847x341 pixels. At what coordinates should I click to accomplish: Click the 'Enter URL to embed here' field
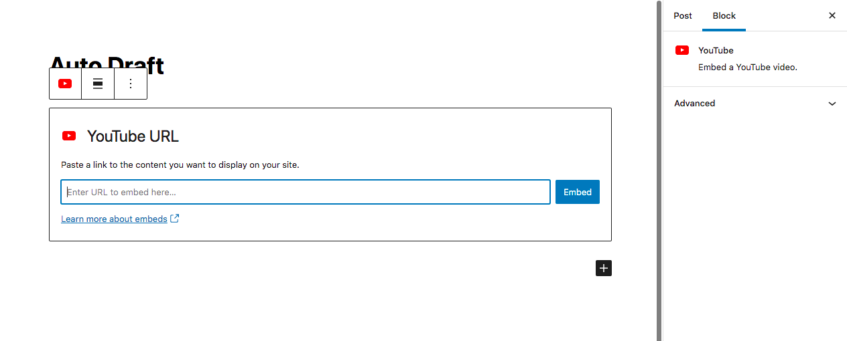pyautogui.click(x=306, y=192)
